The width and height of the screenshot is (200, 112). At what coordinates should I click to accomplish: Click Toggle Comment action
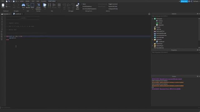point(113,4)
